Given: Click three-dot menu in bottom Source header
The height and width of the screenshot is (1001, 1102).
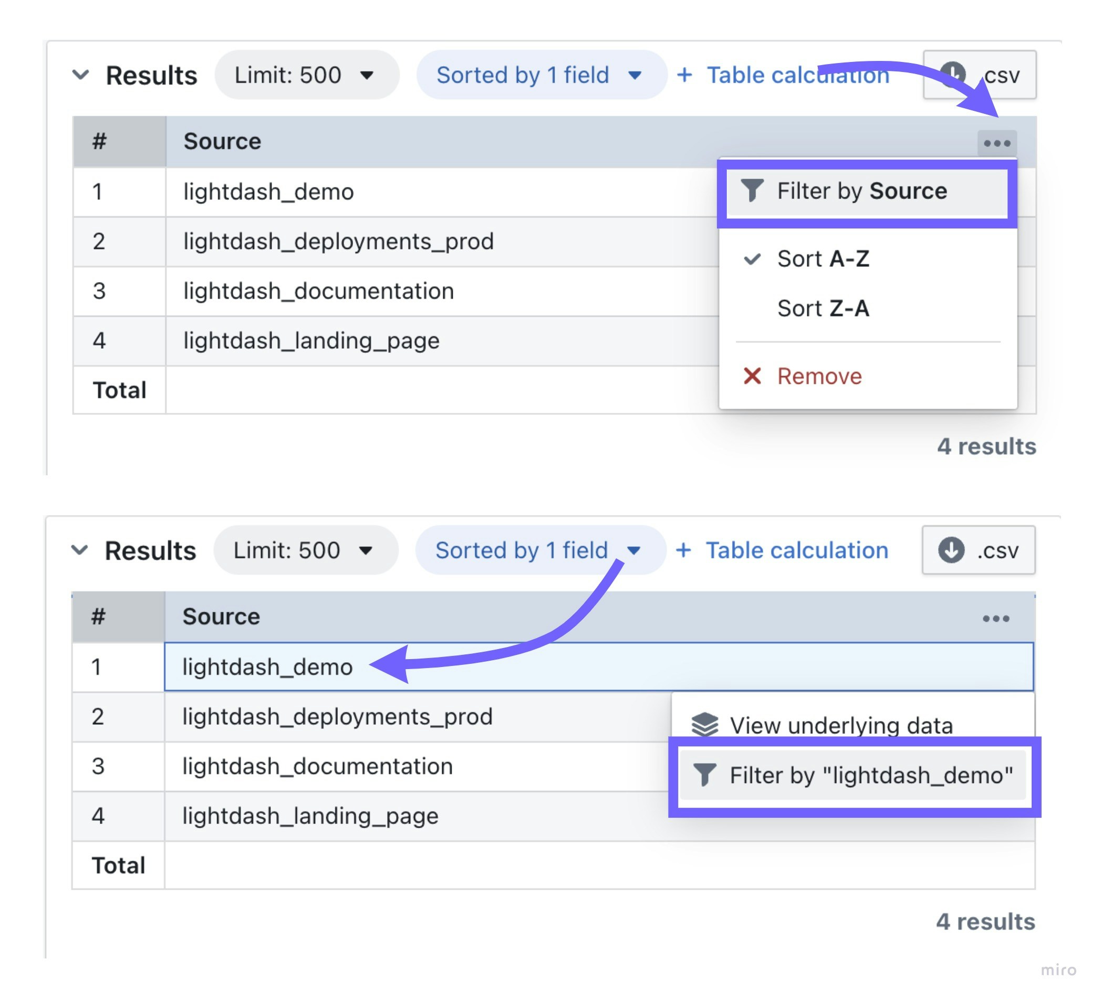Looking at the screenshot, I should (995, 619).
